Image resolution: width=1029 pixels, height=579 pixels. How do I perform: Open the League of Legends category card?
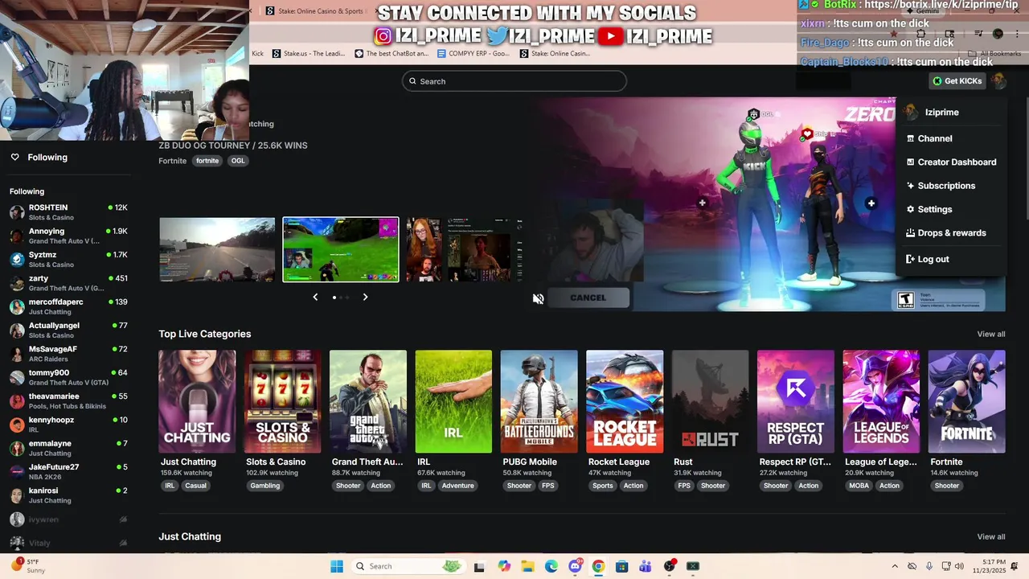click(881, 401)
